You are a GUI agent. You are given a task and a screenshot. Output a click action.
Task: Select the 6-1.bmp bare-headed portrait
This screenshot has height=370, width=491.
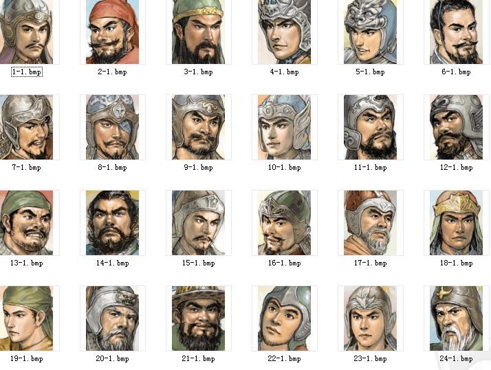[456, 32]
